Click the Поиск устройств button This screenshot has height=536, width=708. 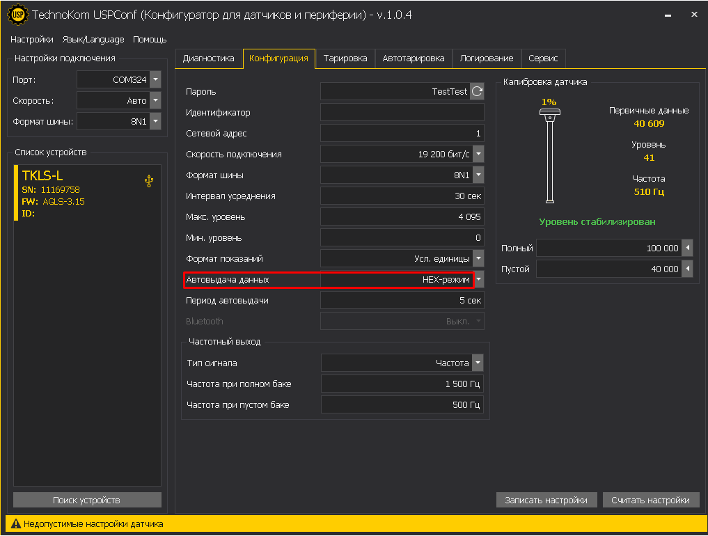(x=87, y=500)
